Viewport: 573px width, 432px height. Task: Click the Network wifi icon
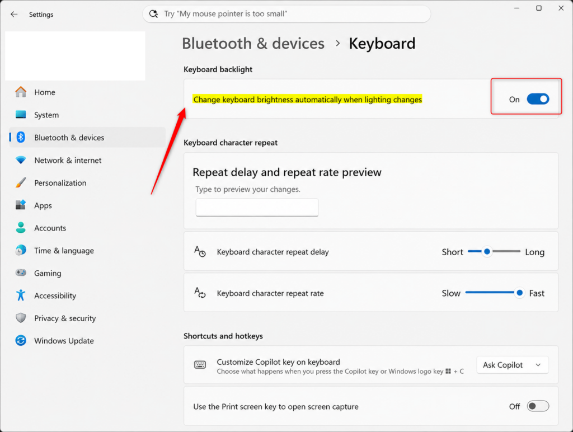pos(21,160)
